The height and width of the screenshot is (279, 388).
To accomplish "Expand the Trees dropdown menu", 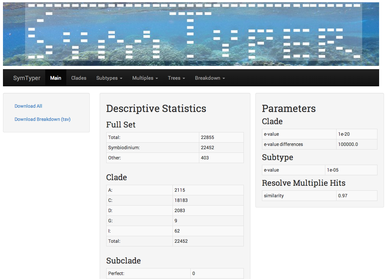I will [x=176, y=78].
